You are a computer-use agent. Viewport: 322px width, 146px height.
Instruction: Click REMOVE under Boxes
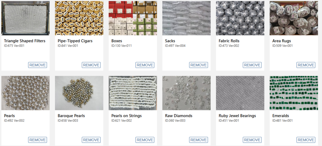(x=145, y=65)
